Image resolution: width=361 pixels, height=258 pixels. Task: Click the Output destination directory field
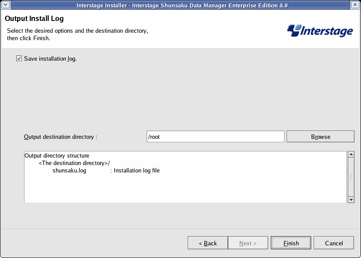(x=215, y=137)
